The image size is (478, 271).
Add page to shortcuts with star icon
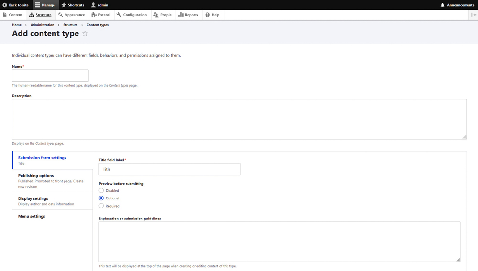pyautogui.click(x=85, y=34)
